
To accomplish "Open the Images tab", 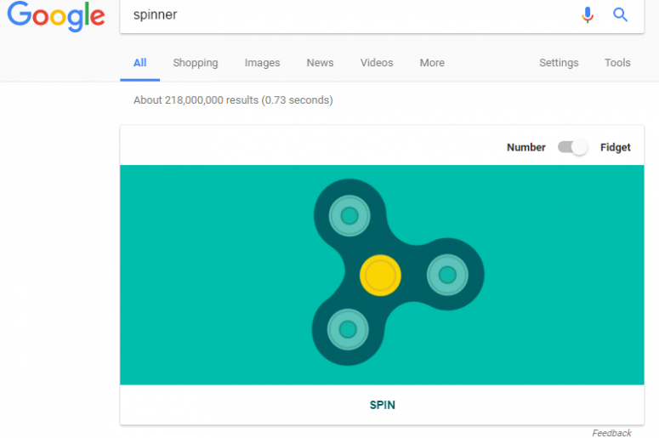I will pos(262,63).
